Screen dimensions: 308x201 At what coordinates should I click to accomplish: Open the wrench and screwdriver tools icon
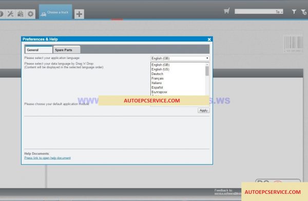10,14
